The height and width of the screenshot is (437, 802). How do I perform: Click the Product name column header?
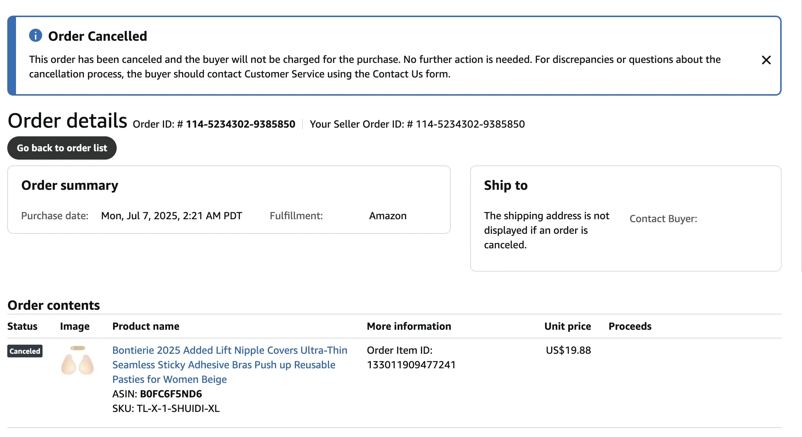click(x=146, y=326)
